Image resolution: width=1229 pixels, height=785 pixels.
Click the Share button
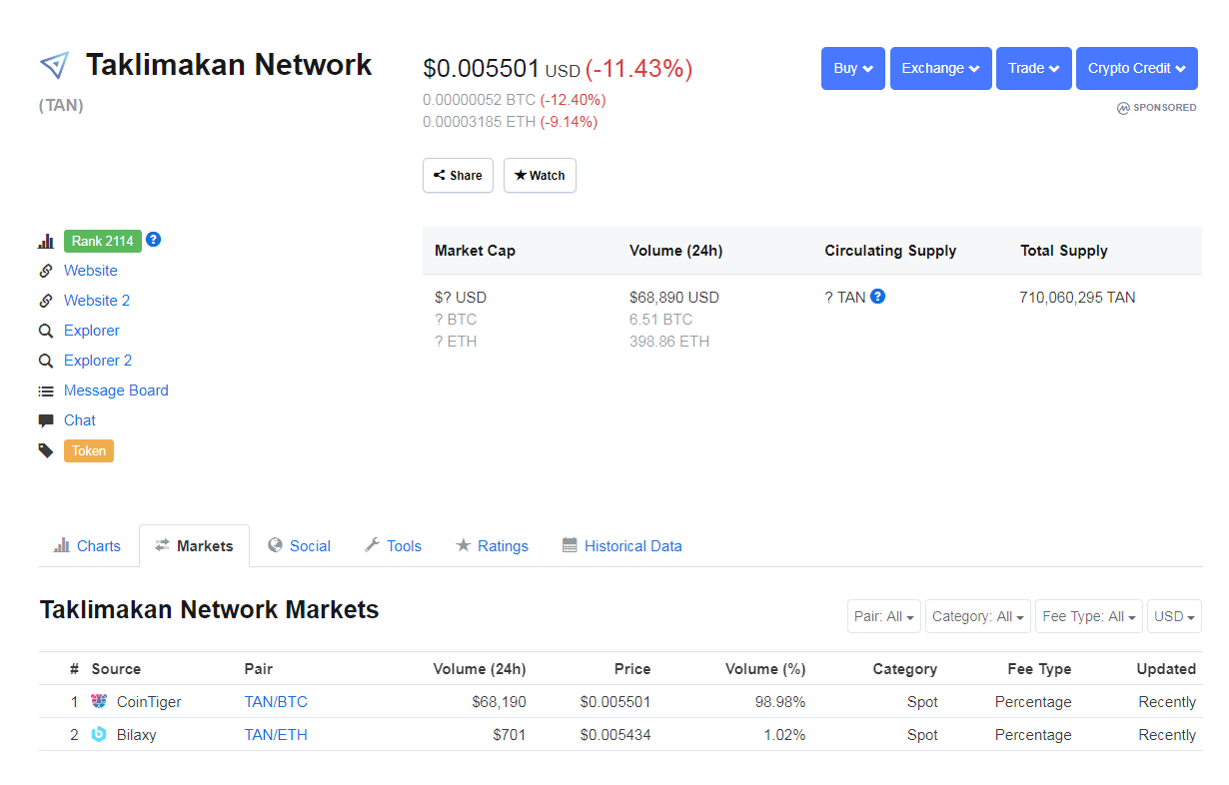coord(458,175)
